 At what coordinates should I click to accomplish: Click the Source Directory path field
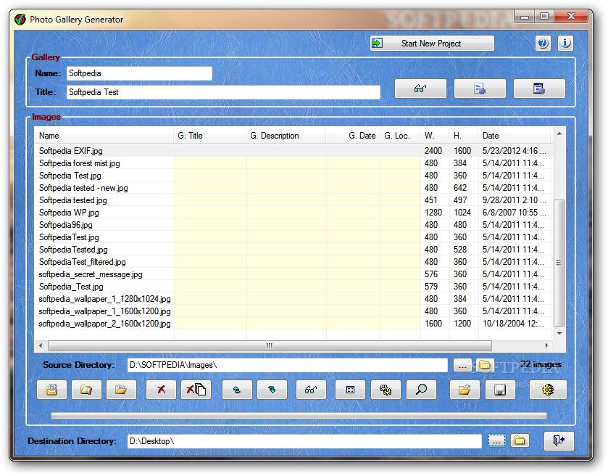pos(287,365)
